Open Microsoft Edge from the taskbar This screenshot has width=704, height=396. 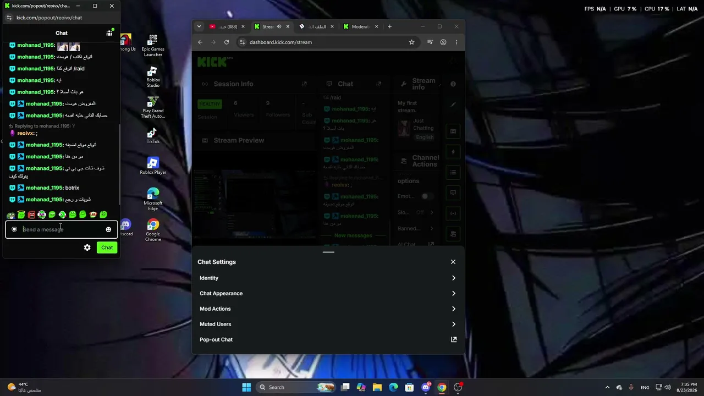coord(393,387)
